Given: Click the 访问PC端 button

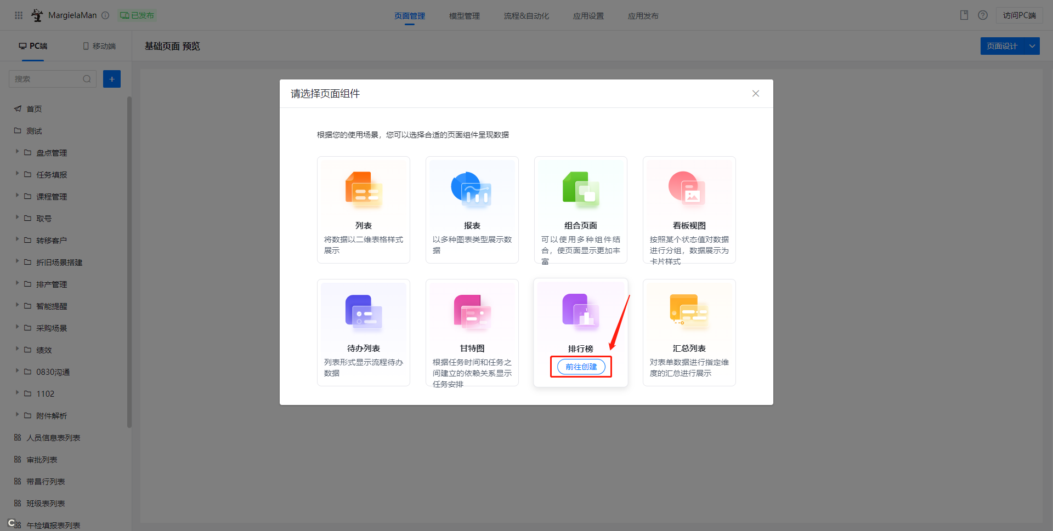Looking at the screenshot, I should 1020,15.
